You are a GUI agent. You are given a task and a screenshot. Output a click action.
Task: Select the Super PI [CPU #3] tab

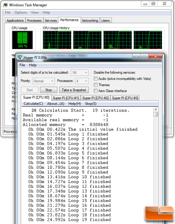125,98
